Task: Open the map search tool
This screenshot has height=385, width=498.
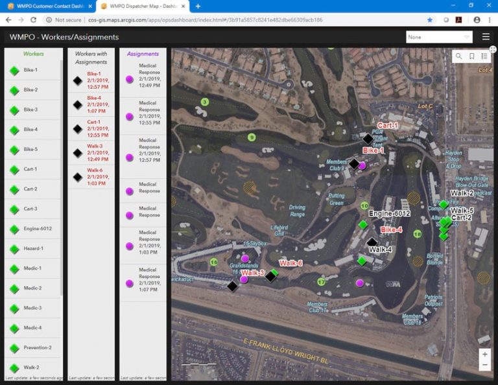Action: coord(458,56)
